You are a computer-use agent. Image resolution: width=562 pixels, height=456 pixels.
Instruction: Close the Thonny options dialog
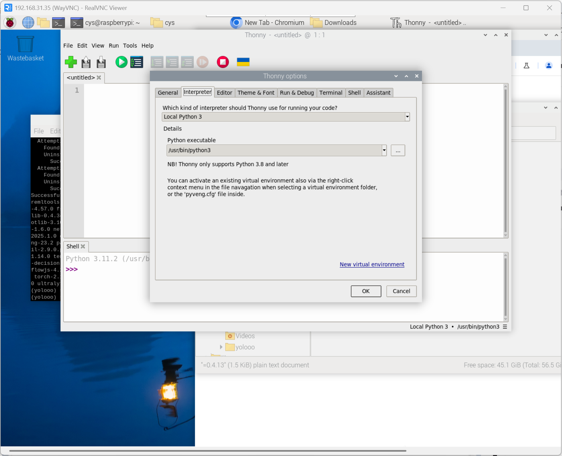click(x=417, y=76)
